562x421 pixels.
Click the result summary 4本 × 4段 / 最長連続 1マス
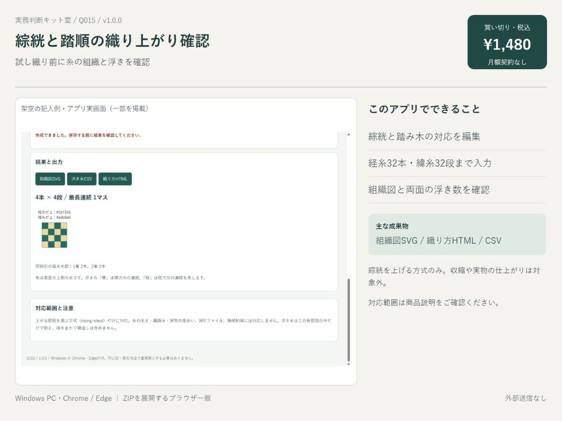tap(71, 197)
